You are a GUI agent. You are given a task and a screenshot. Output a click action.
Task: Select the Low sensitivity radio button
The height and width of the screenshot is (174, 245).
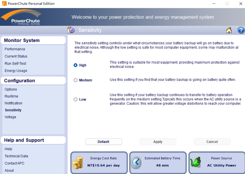pyautogui.click(x=76, y=99)
